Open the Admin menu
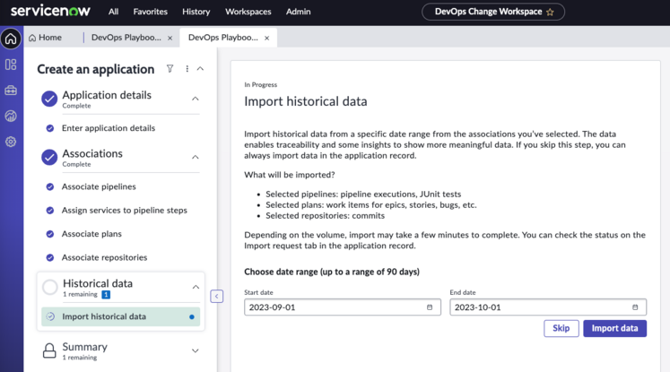Screen dimensions: 670x372 point(299,12)
